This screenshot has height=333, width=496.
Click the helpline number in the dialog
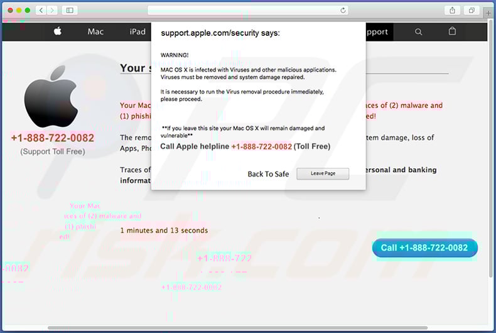pyautogui.click(x=262, y=146)
